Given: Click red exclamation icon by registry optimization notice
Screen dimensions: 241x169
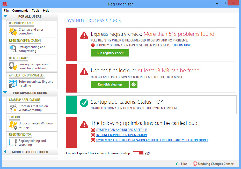Looking at the screenshot, I should point(93,45).
